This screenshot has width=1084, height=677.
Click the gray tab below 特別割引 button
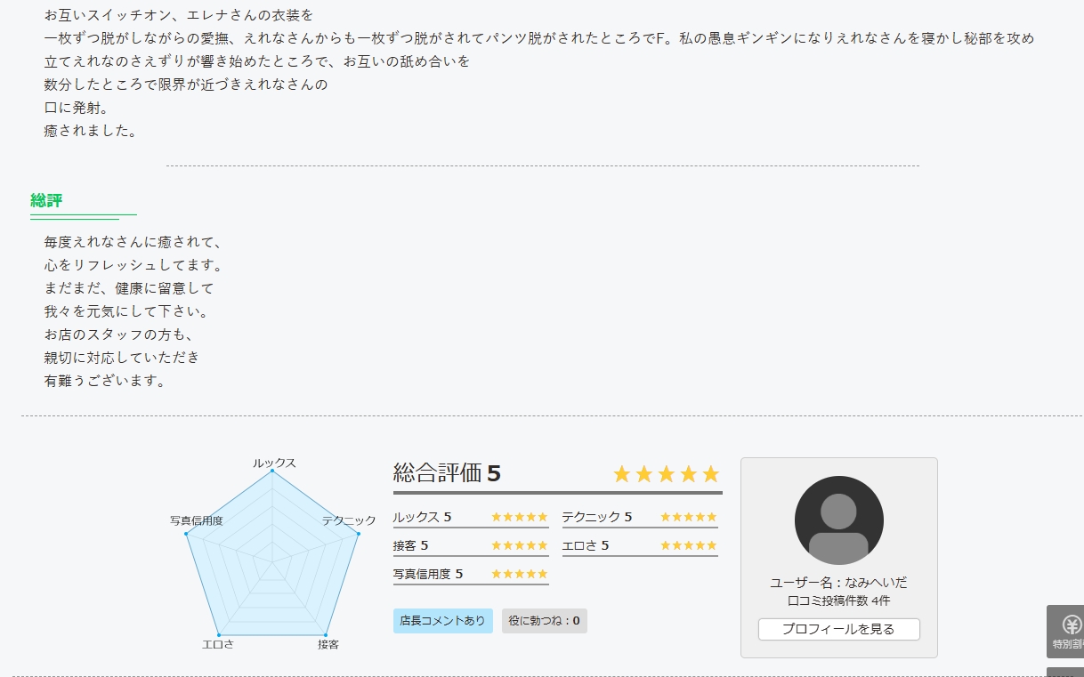1066,672
